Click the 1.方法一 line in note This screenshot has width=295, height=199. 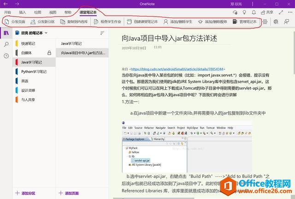130,102
